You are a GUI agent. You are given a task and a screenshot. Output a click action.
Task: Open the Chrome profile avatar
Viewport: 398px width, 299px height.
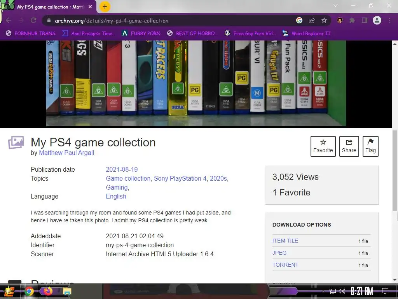pos(377,20)
